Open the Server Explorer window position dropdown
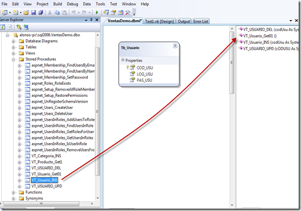301x211 pixels. [x=86, y=20]
